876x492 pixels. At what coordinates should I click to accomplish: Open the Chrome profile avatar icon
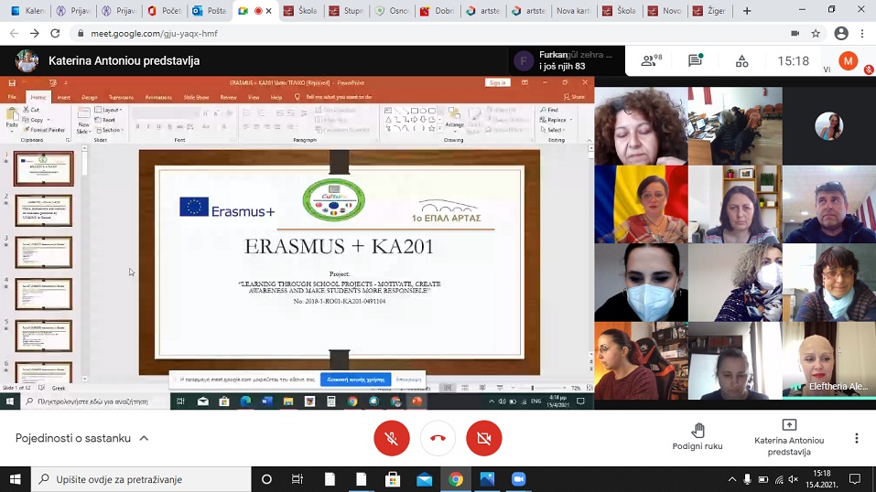(841, 34)
